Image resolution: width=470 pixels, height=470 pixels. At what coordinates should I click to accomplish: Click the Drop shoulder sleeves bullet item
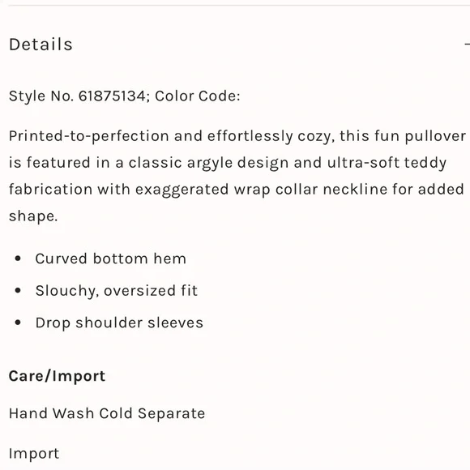119,323
